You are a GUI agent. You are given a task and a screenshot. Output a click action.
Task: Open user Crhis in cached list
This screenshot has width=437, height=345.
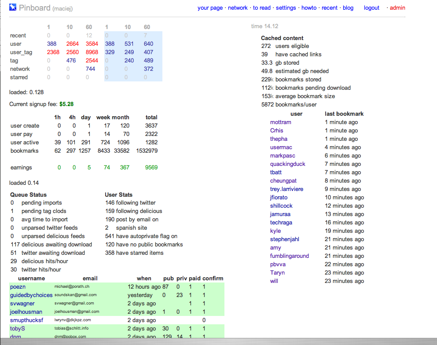[276, 130]
